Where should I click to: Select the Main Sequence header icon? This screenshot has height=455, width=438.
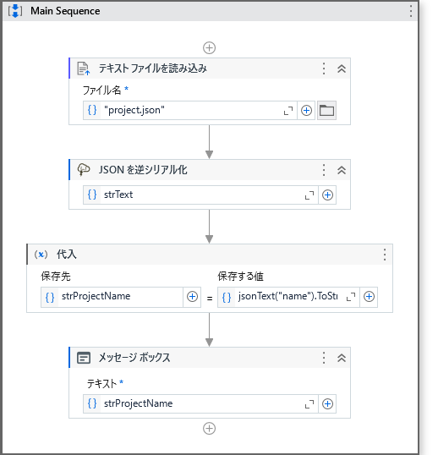[15, 11]
